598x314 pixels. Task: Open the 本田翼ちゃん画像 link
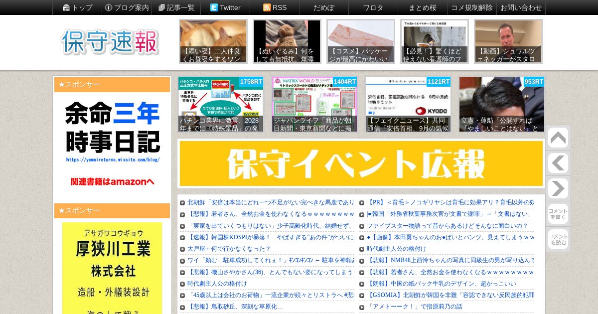[450, 237]
